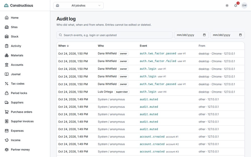Screen dimensions: 251x157
Task: Click the jobsites dropdown chevron
Action: click(99, 6)
